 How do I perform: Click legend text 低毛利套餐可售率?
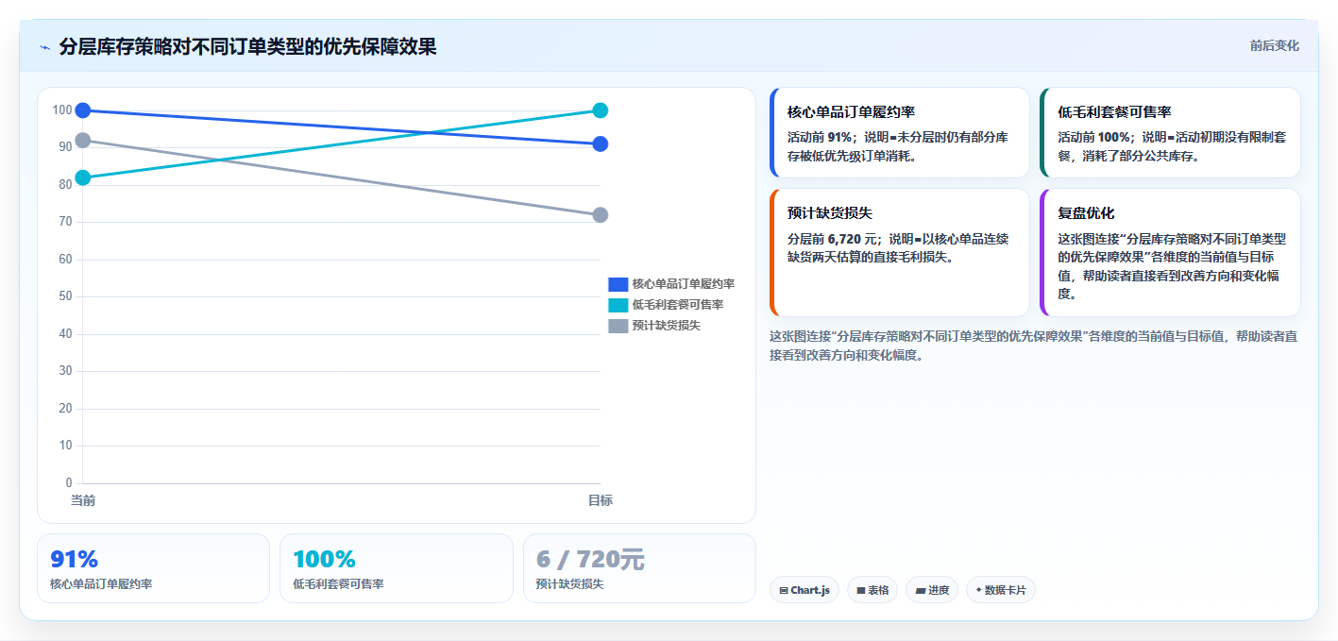(678, 305)
